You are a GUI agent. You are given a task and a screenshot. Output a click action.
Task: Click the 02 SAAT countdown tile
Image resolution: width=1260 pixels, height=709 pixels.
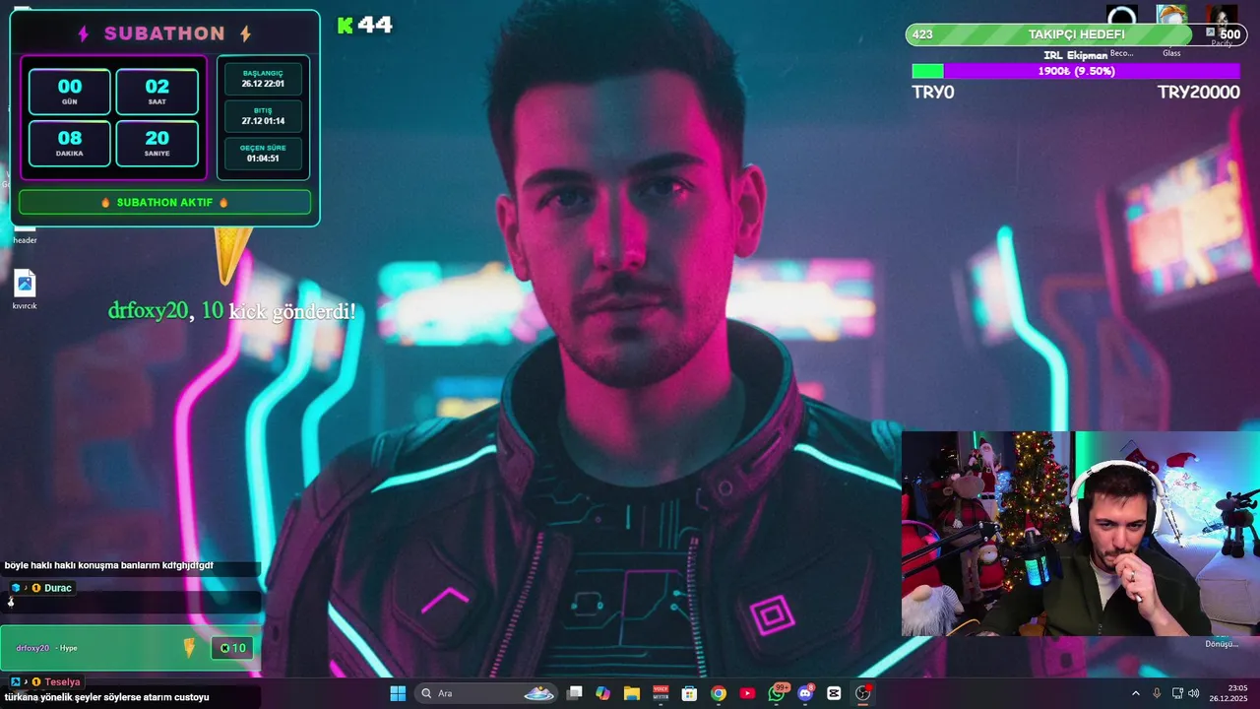pyautogui.click(x=157, y=92)
